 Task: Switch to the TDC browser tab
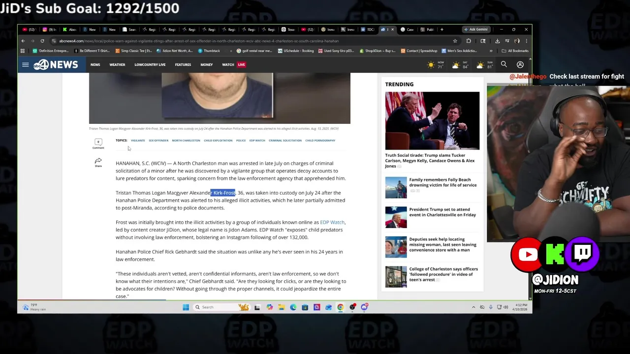click(x=368, y=29)
